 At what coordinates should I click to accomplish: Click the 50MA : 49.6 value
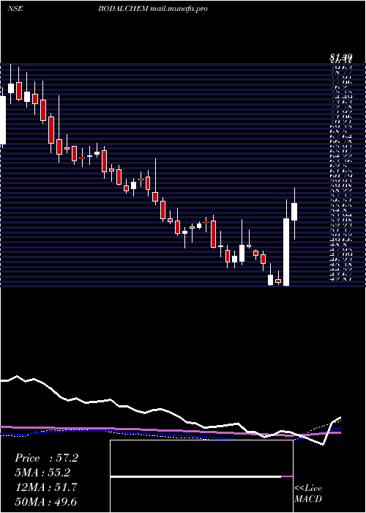click(45, 501)
